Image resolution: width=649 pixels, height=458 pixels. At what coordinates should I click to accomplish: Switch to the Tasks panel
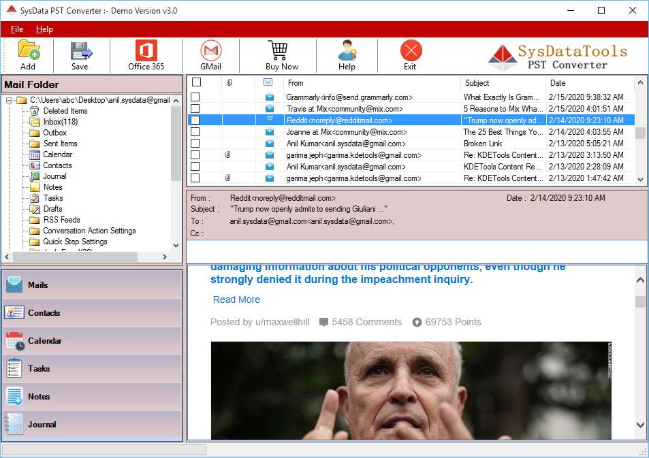[92, 369]
